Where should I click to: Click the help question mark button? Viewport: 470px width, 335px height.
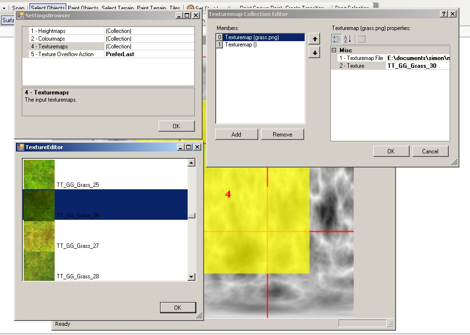[x=444, y=14]
